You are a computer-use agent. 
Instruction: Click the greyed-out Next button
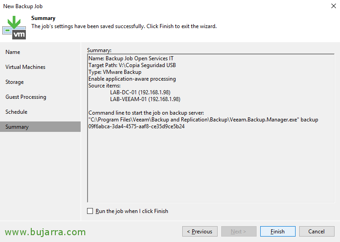(239, 232)
